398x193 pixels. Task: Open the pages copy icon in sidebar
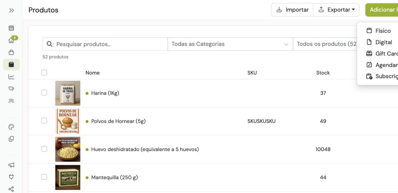coord(11,139)
